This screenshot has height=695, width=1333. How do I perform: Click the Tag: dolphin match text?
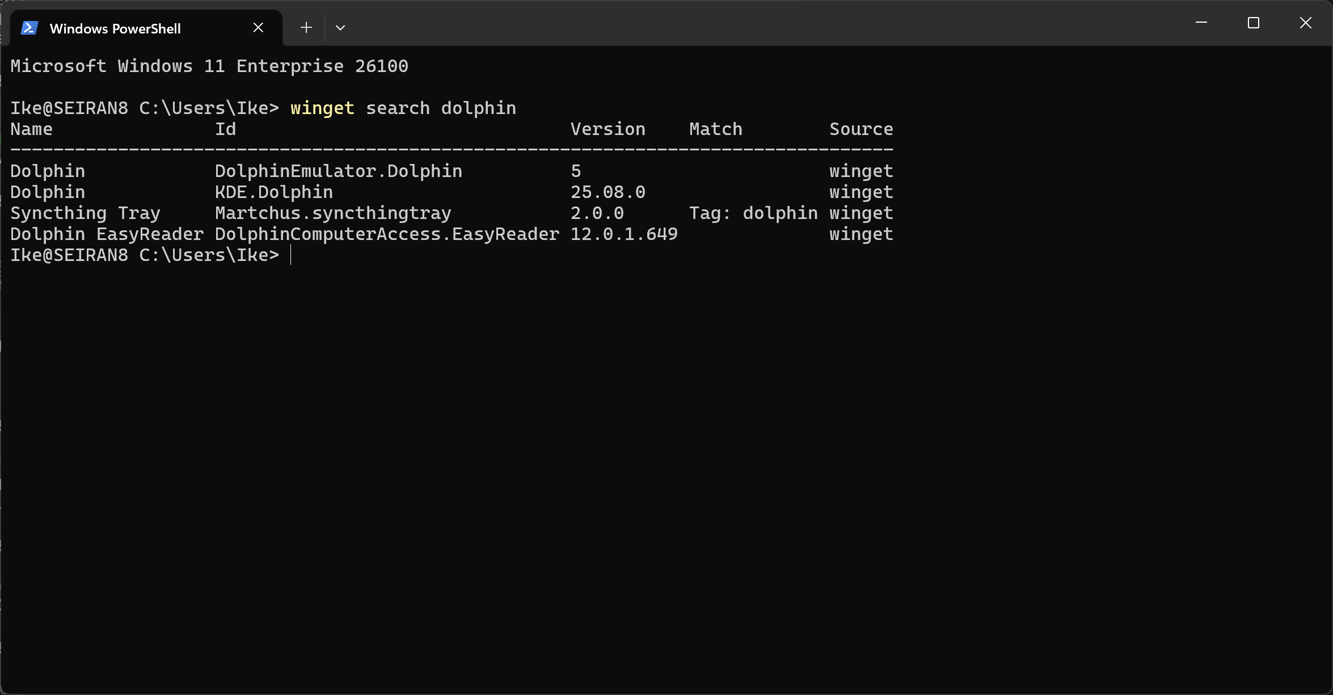pyautogui.click(x=753, y=213)
